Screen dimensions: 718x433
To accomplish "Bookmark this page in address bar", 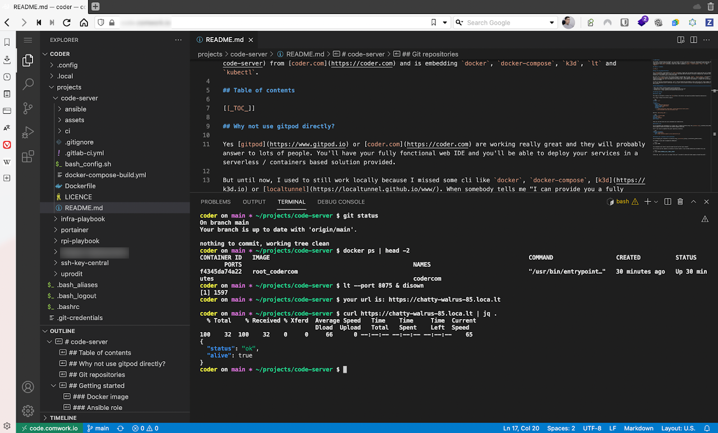I will coord(434,22).
